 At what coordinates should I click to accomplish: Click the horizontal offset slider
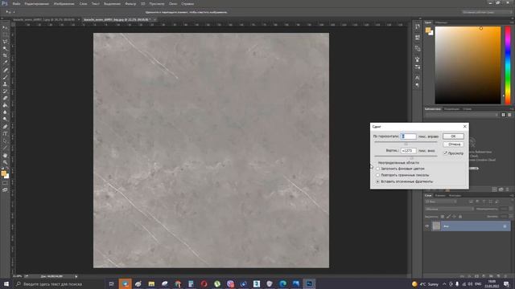point(406,143)
